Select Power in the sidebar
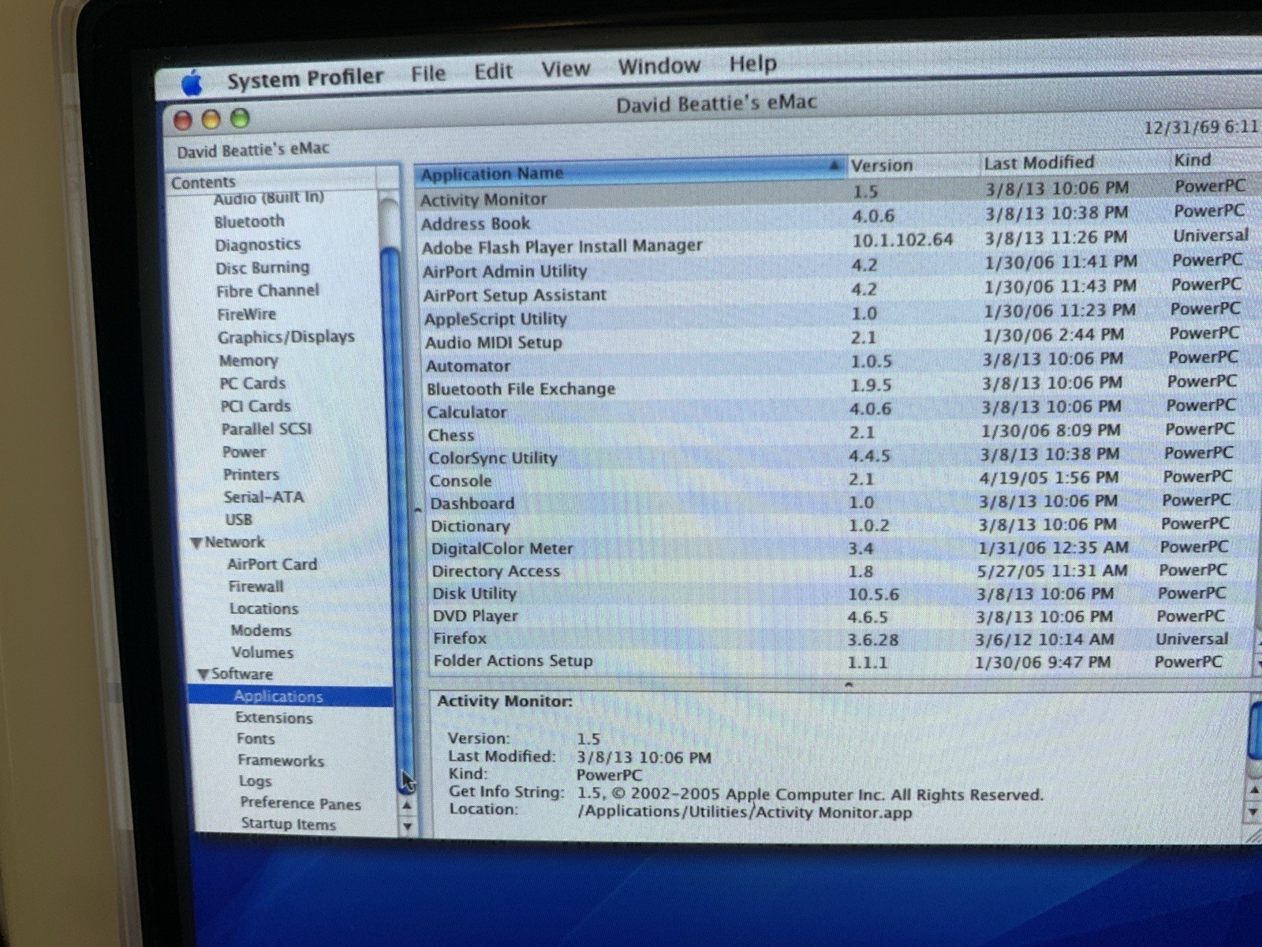Viewport: 1262px width, 947px height. pos(245,452)
